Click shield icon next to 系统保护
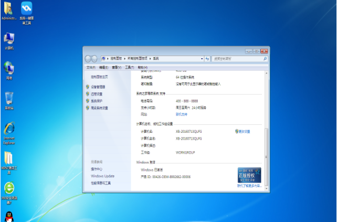The image size is (337, 222). coord(88,101)
